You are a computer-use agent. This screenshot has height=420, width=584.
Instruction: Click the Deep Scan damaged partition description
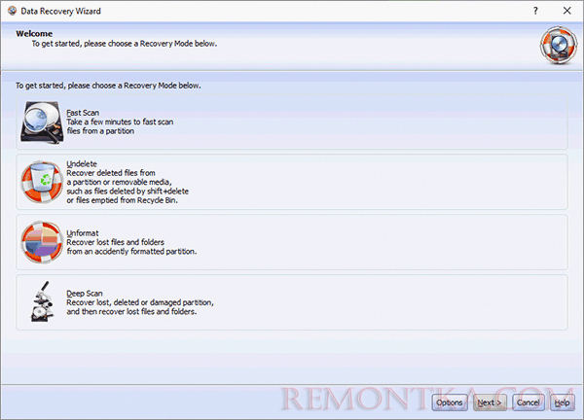[139, 302]
